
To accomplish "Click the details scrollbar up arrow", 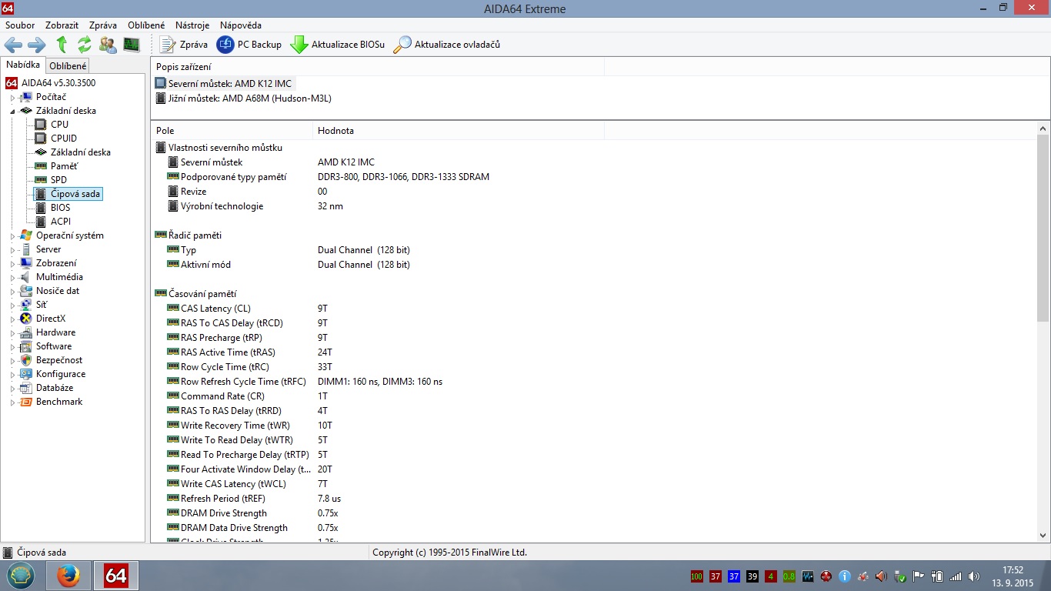I will (x=1043, y=129).
